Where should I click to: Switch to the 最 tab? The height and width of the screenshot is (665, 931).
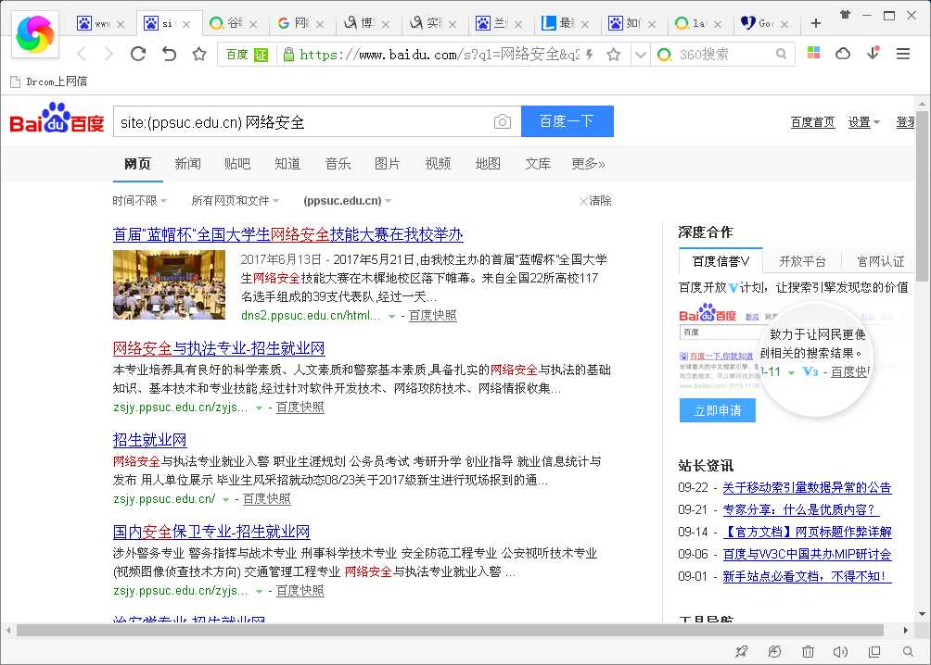(566, 23)
